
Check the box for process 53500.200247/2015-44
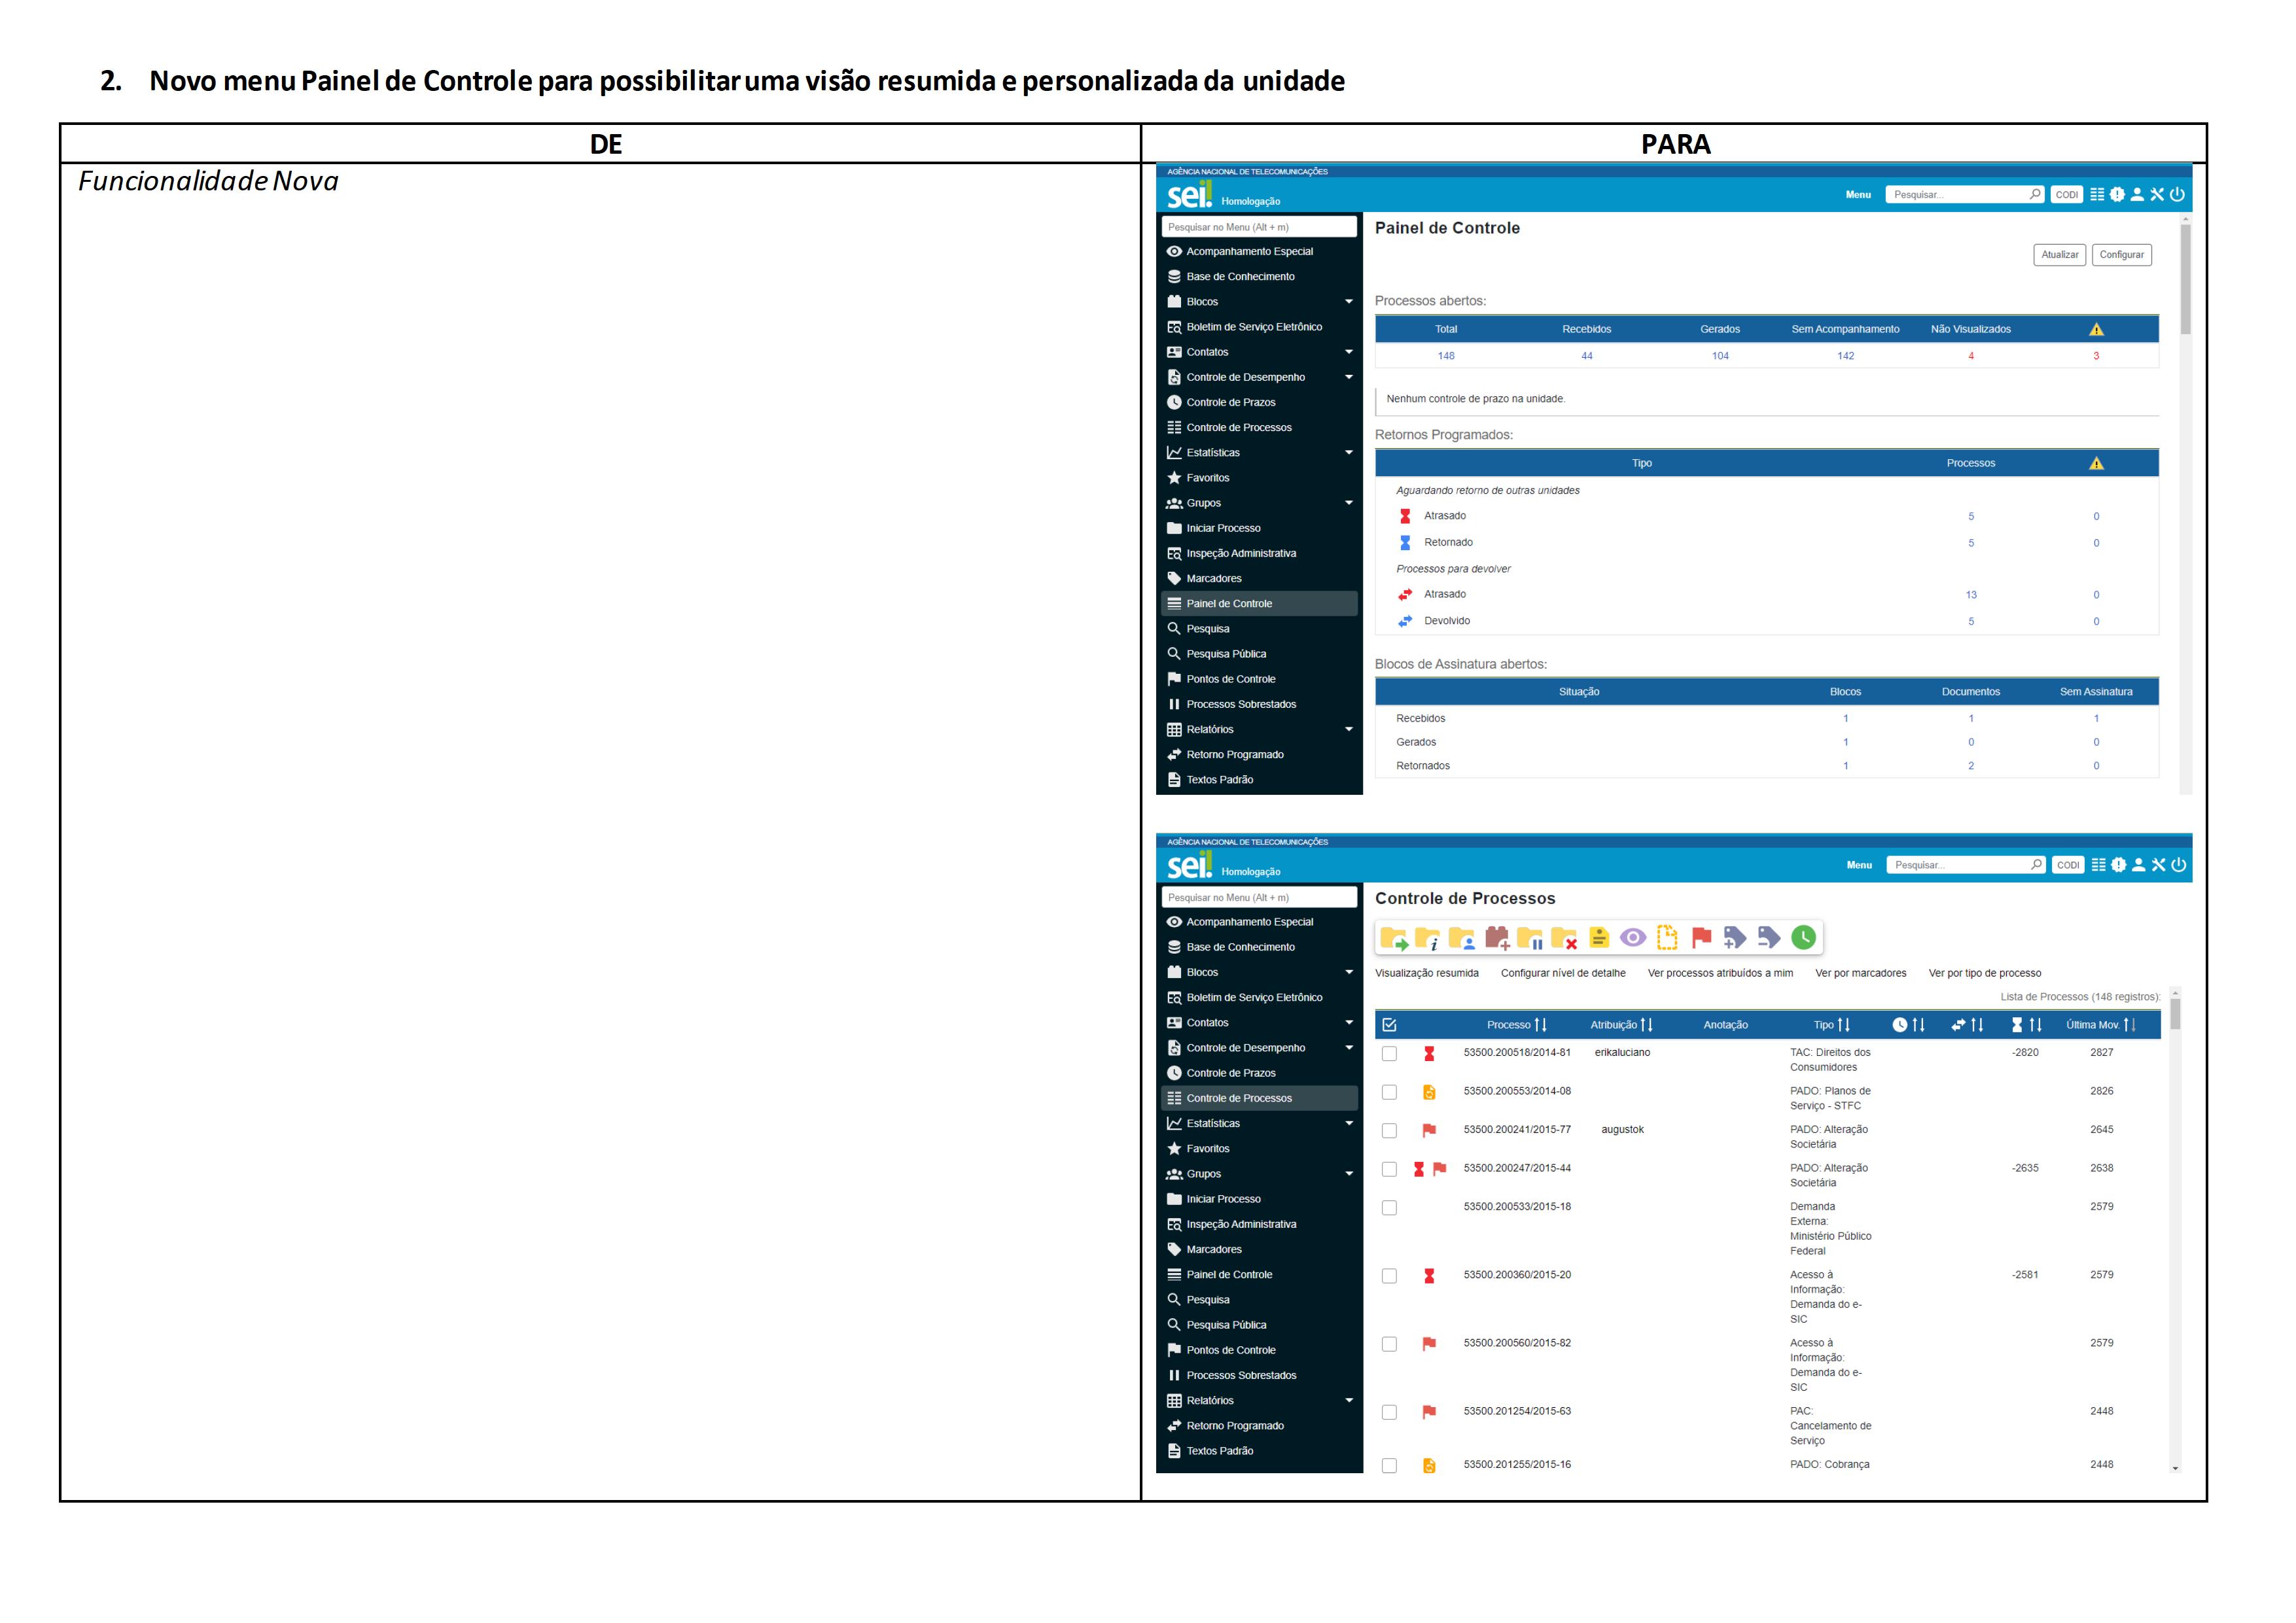tap(1389, 1169)
